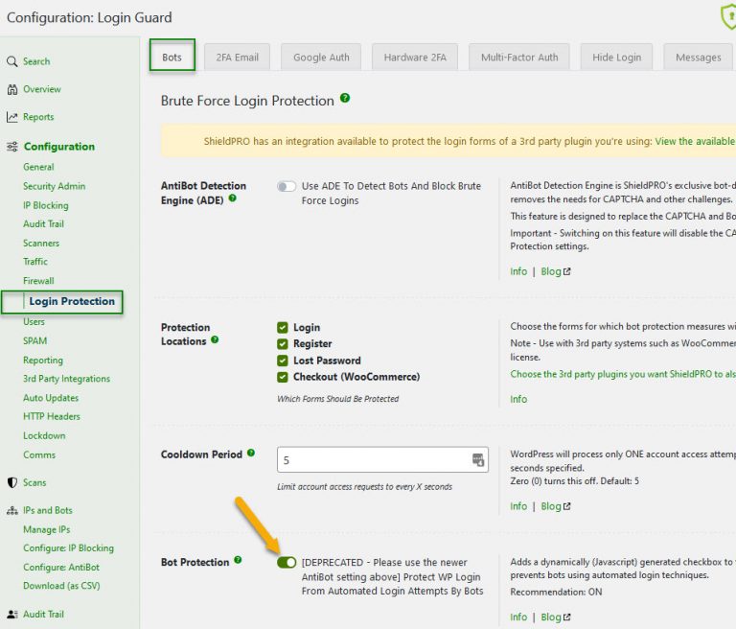Image resolution: width=736 pixels, height=629 pixels.
Task: Click the Search magnifier icon in the sidebar
Action: (x=11, y=61)
